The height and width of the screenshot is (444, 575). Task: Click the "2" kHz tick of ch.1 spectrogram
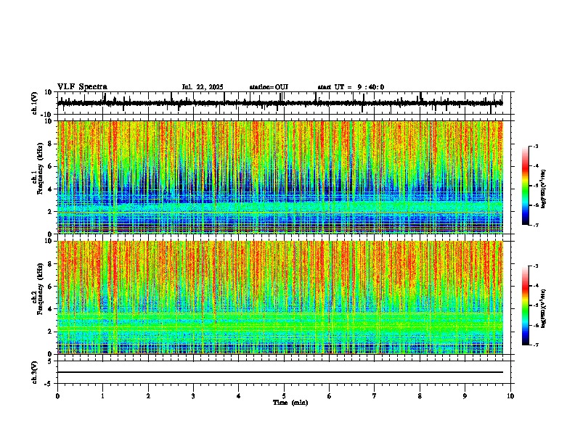(50, 211)
